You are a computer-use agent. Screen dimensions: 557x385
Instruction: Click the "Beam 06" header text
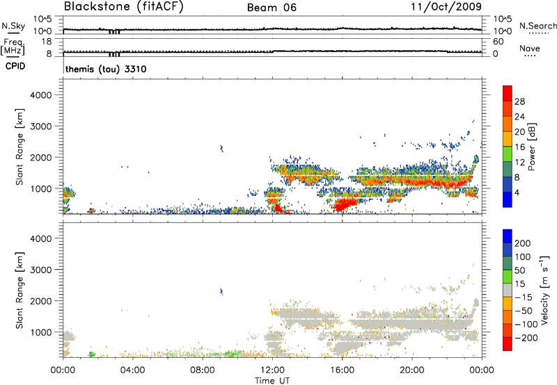point(272,8)
